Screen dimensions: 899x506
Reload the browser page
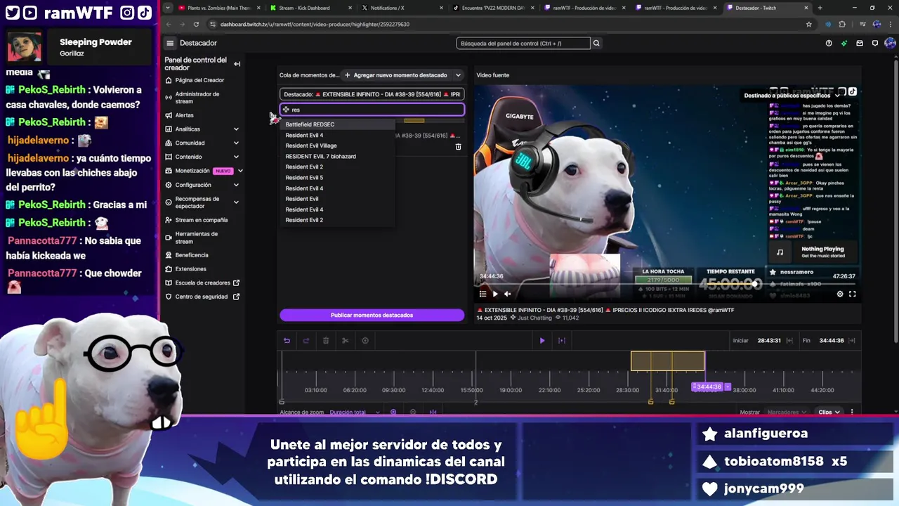click(196, 24)
